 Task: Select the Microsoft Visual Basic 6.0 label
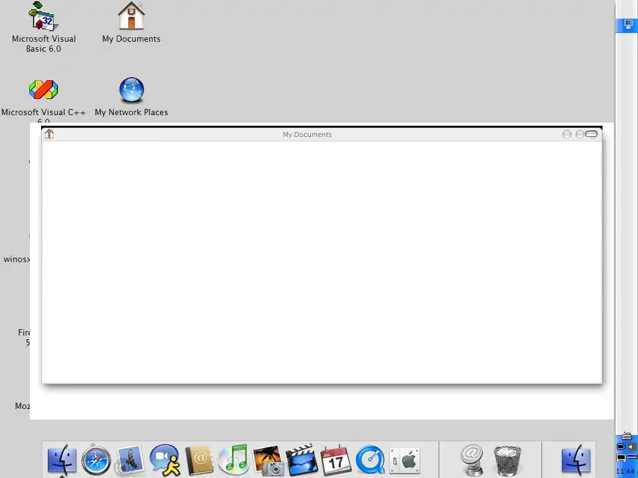pos(44,44)
